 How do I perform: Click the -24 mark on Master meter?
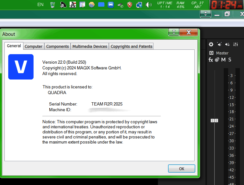pyautogui.click(x=232, y=126)
